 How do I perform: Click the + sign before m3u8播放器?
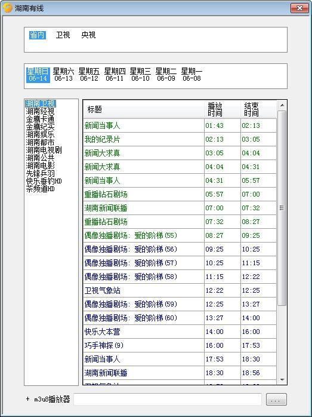click(28, 399)
